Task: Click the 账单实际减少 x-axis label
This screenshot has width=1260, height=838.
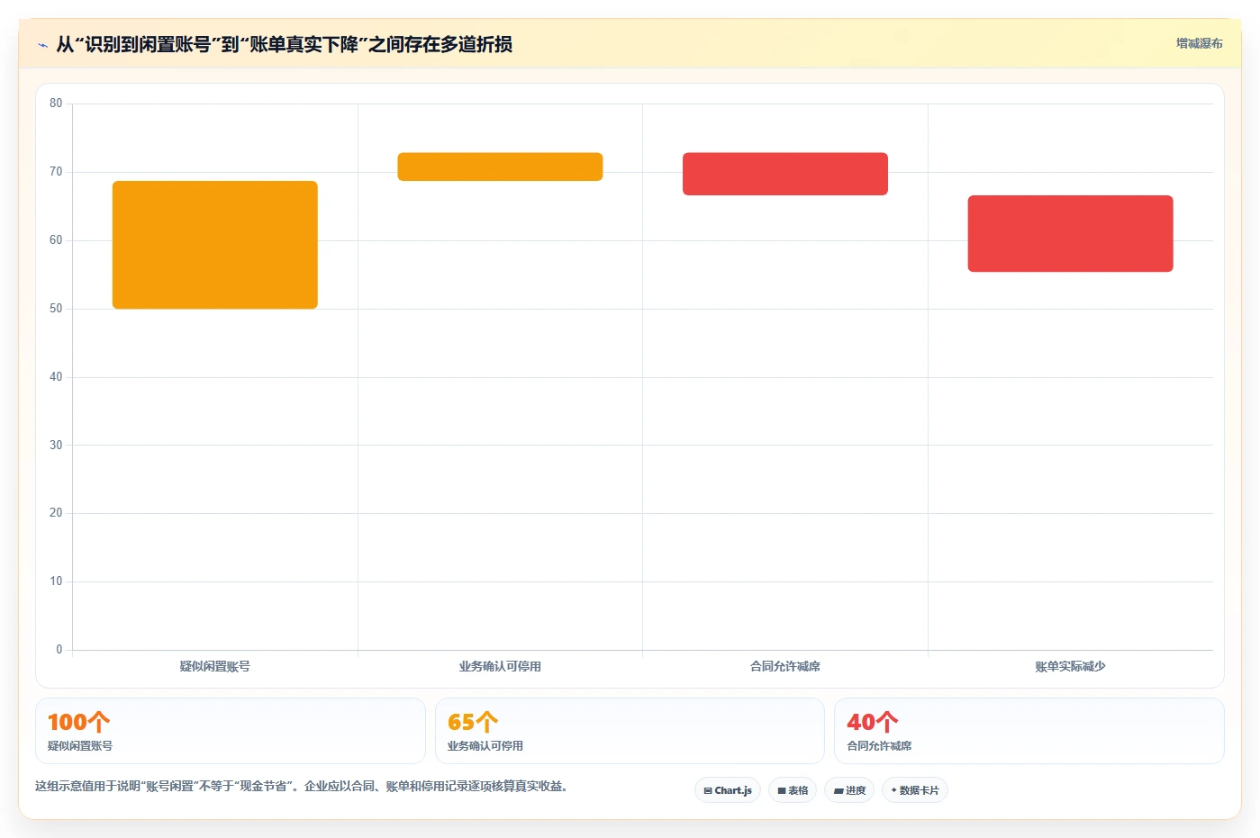Action: [x=1070, y=666]
